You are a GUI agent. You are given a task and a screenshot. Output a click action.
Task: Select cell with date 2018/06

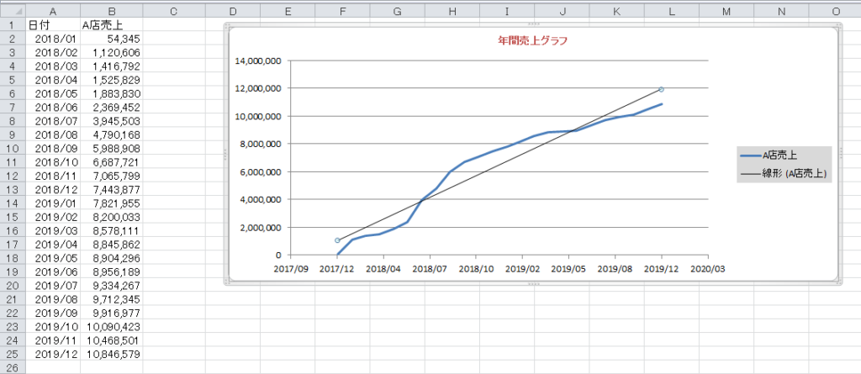point(53,107)
